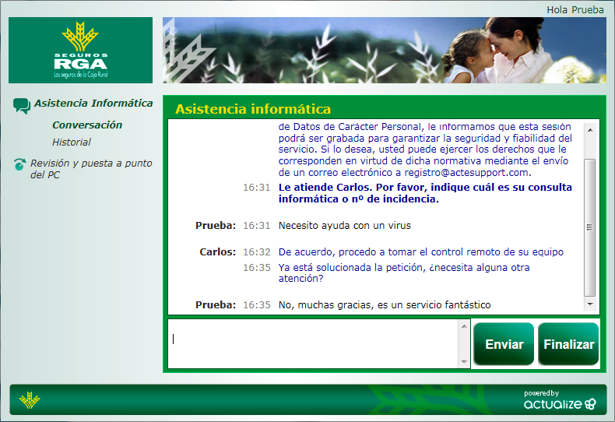
Task: Click the small wheat logo in footer
Action: point(30,400)
